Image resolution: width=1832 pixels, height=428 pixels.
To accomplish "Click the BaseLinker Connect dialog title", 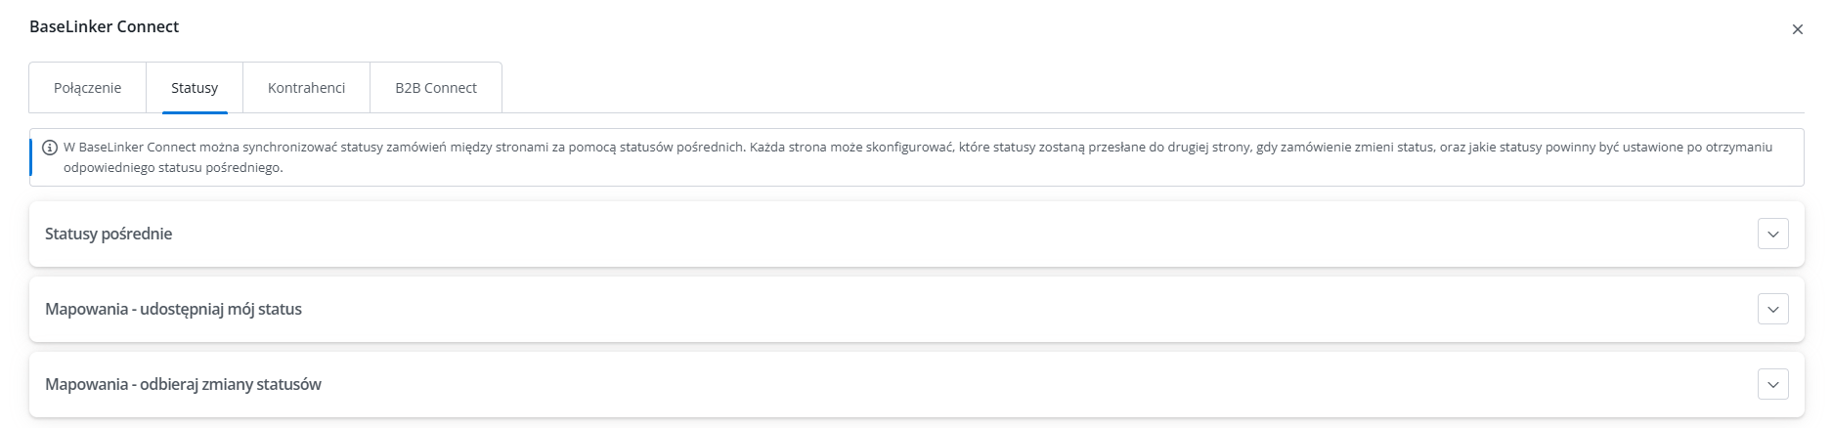I will tap(105, 27).
